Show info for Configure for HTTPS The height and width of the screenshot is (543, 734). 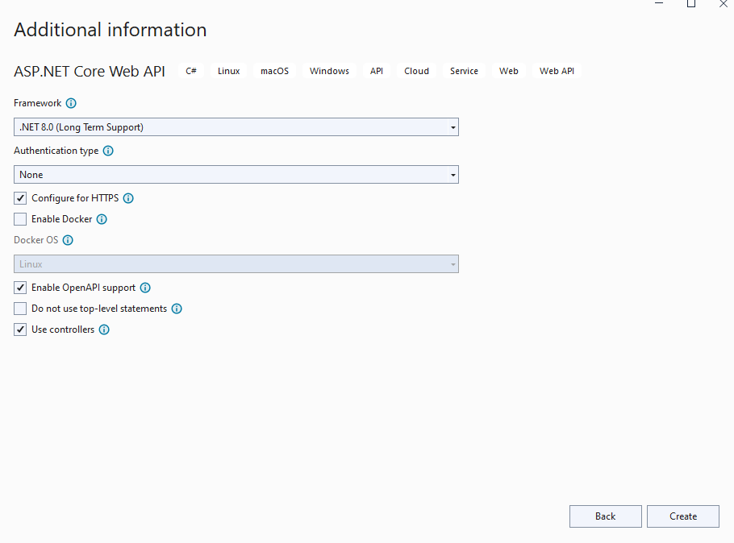[x=128, y=198]
